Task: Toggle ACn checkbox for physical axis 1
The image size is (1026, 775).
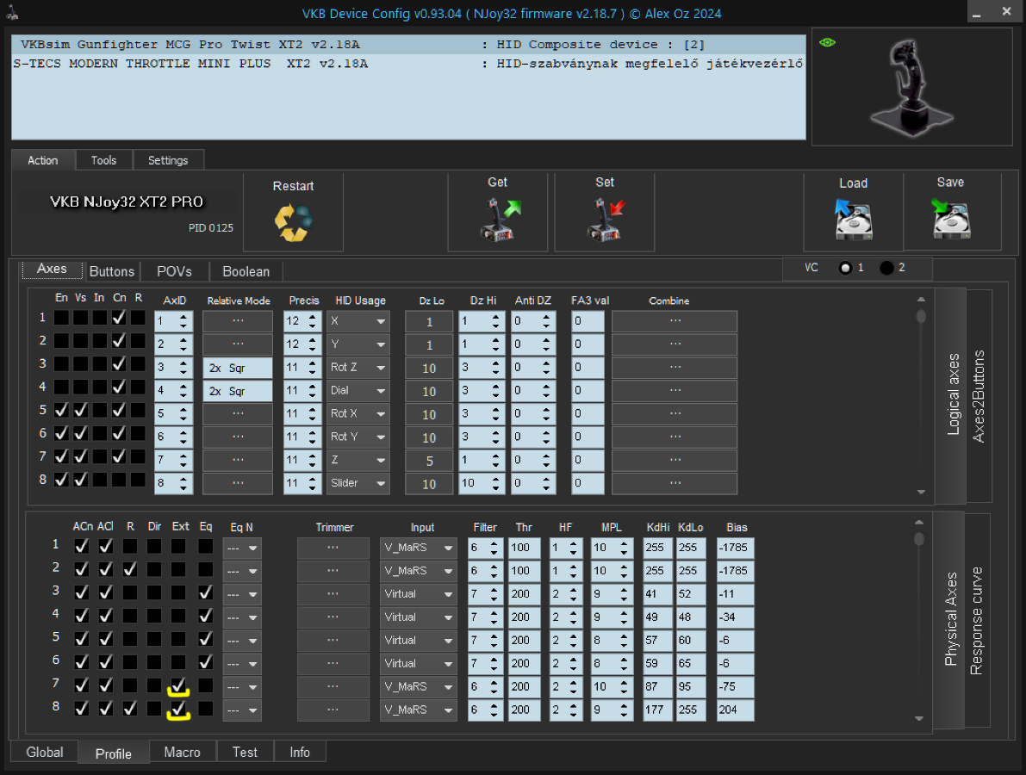Action: click(x=81, y=546)
